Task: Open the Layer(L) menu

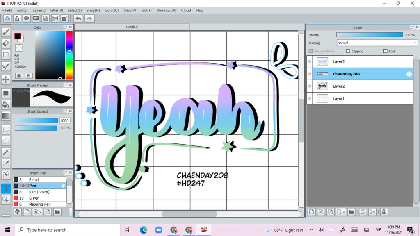Action: [x=39, y=10]
